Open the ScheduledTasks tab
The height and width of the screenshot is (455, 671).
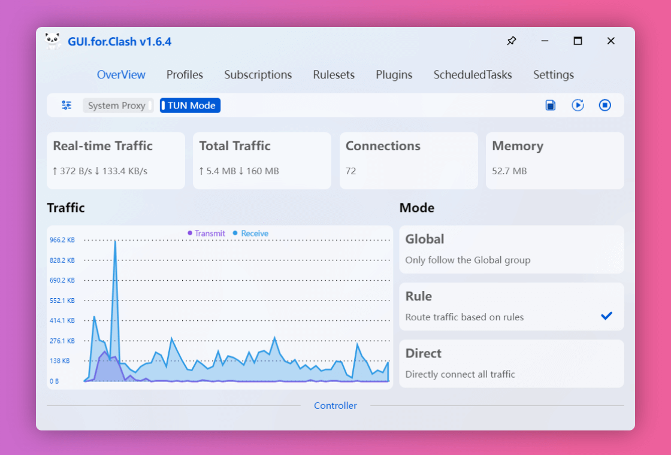[473, 75]
